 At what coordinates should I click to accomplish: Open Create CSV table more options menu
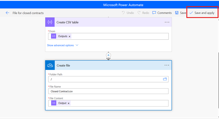[x=167, y=22]
